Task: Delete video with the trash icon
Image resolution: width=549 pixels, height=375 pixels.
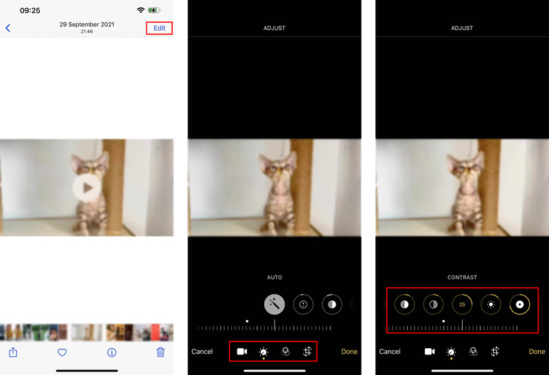Action: [161, 352]
